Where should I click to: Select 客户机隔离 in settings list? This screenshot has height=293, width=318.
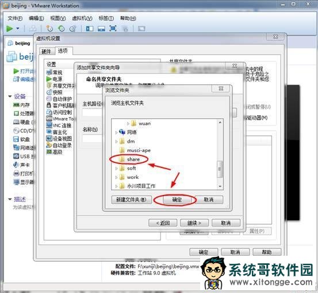coord(60,106)
